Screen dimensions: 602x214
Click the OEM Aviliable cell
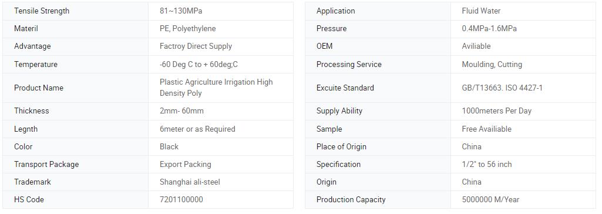tap(523, 46)
